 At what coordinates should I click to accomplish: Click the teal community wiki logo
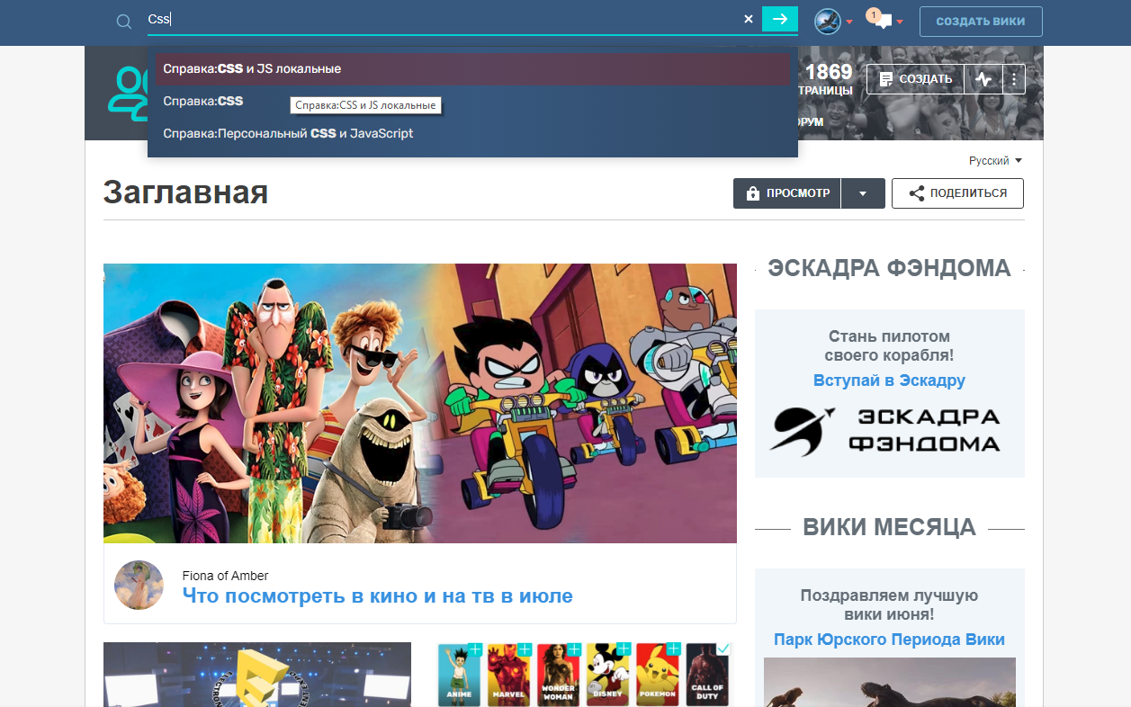(x=129, y=93)
